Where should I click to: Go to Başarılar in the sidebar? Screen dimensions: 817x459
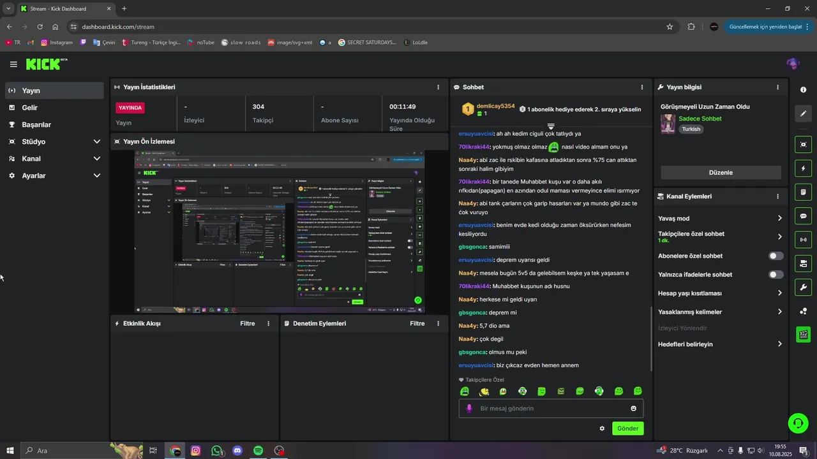point(54,125)
